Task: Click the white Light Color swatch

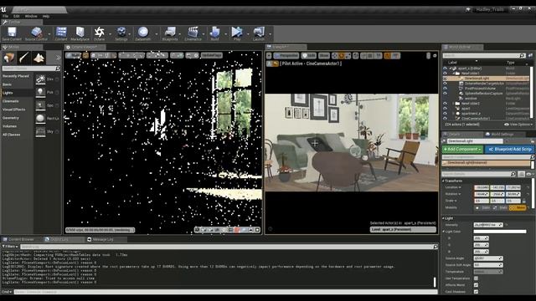Action: [x=500, y=232]
